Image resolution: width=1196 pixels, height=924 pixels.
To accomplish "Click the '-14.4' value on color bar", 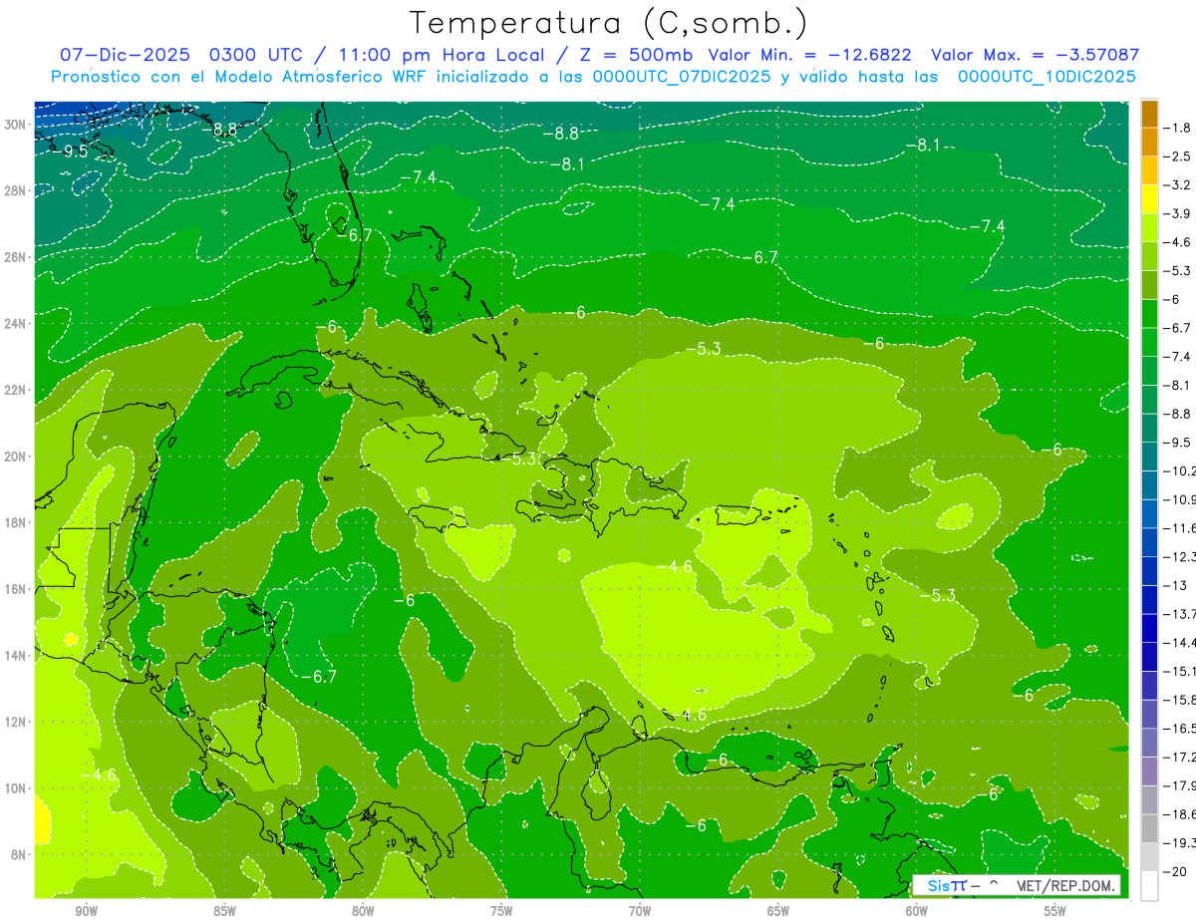I will point(1181,642).
